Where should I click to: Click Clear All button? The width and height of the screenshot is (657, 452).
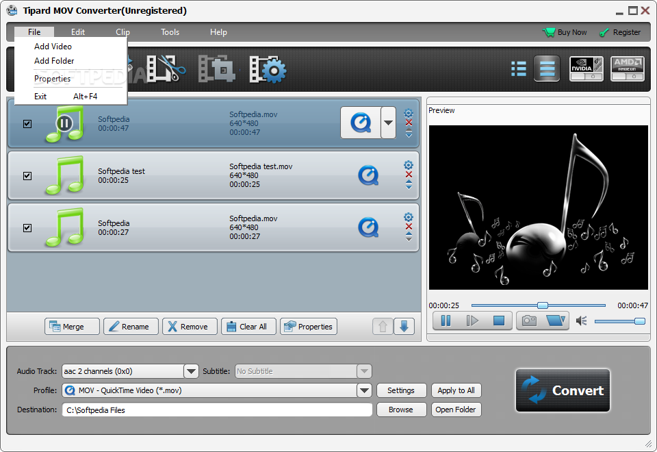pyautogui.click(x=248, y=326)
